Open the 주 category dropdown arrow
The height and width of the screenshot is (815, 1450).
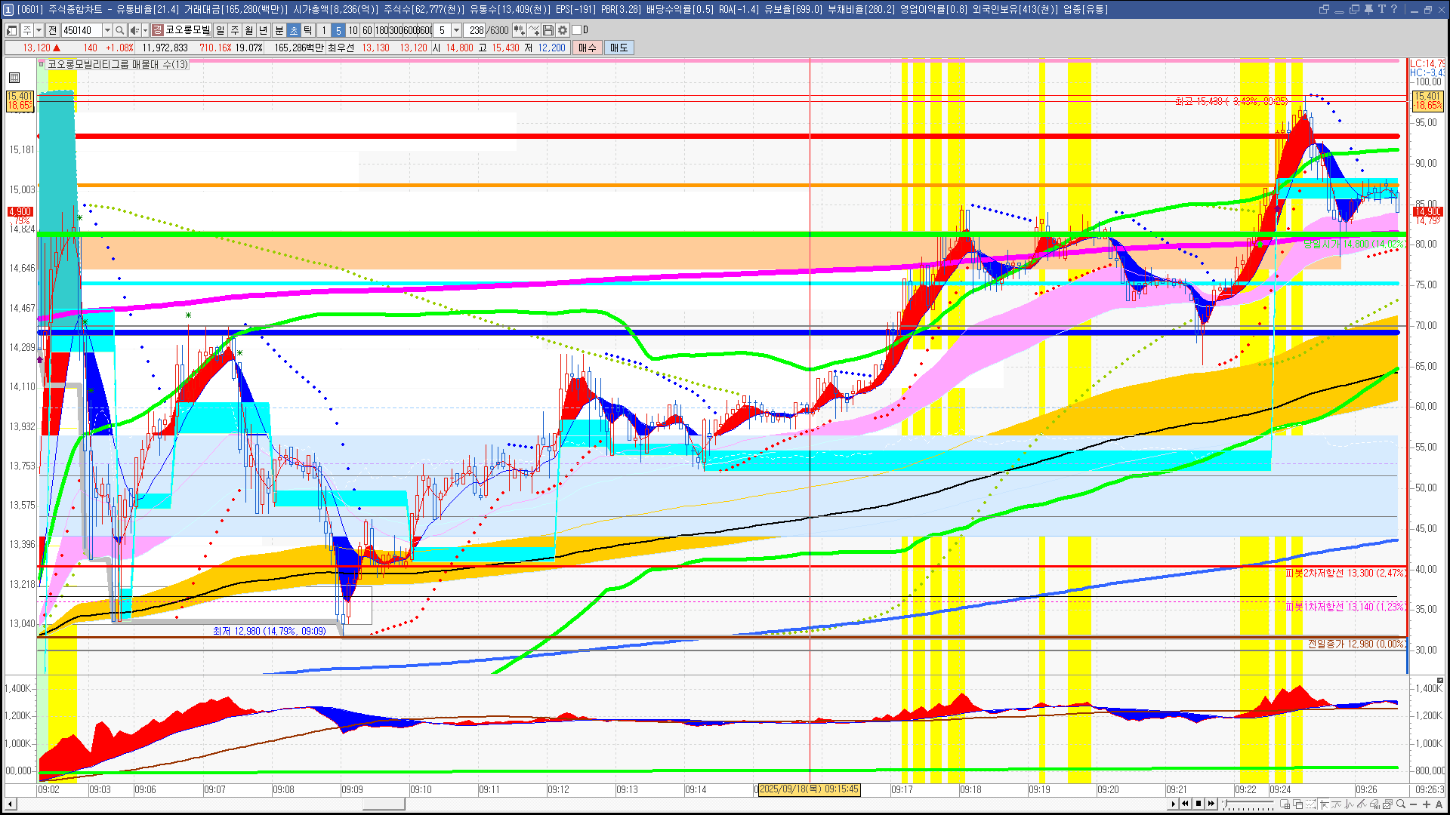(39, 30)
